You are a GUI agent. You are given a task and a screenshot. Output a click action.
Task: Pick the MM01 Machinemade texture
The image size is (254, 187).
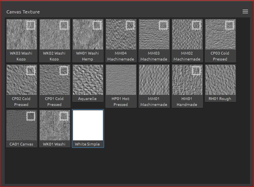click(x=154, y=83)
